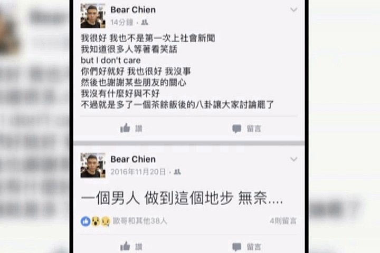Open Bear Chien's profile from the first post name
The image size is (380, 253).
pyautogui.click(x=133, y=10)
